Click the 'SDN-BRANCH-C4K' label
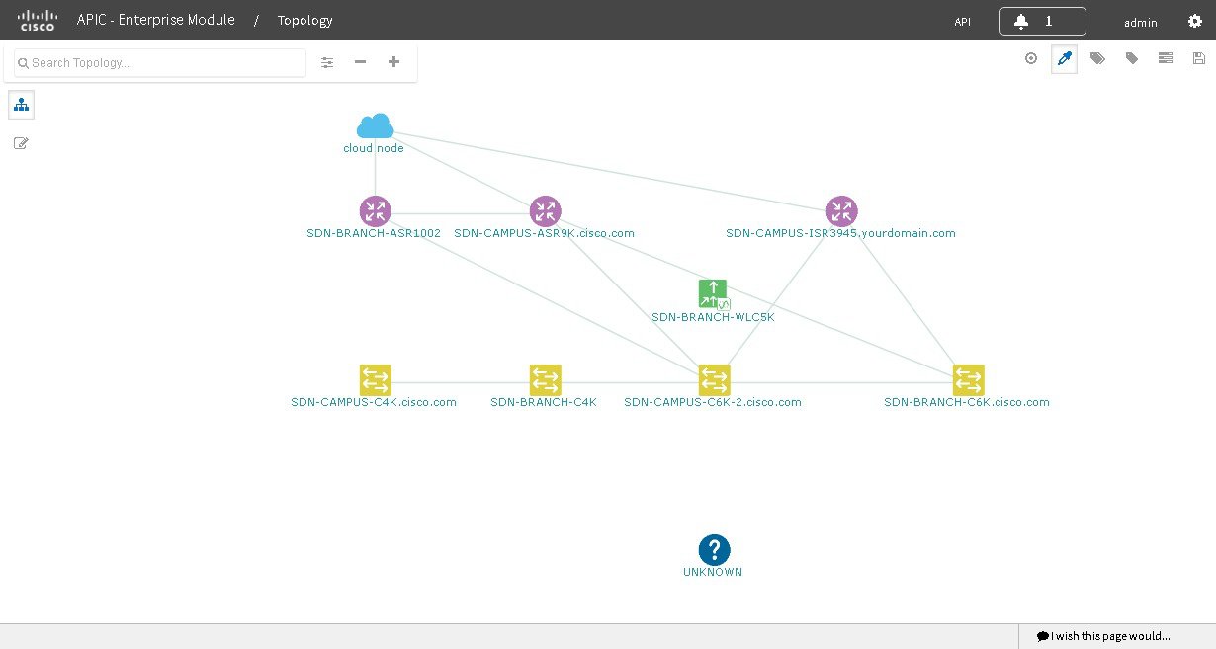 pos(544,402)
